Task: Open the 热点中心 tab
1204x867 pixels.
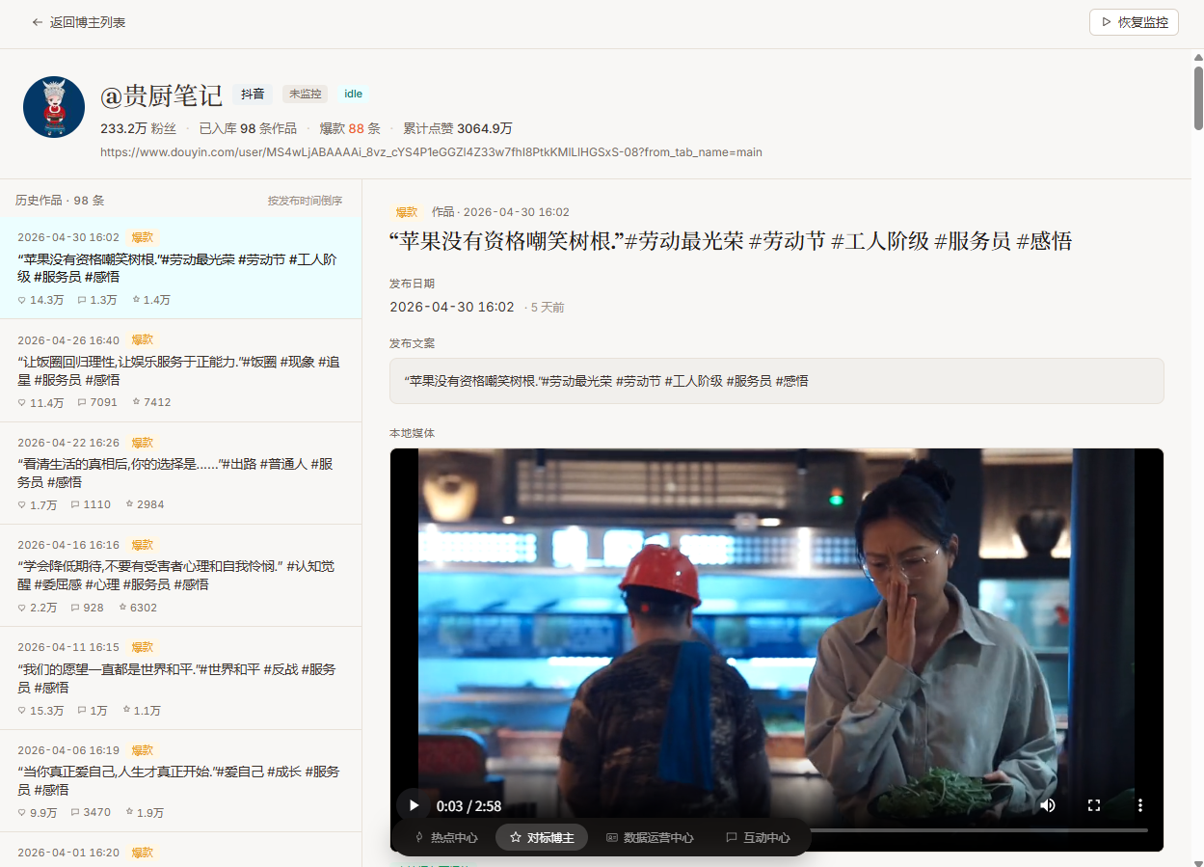Action: [446, 837]
